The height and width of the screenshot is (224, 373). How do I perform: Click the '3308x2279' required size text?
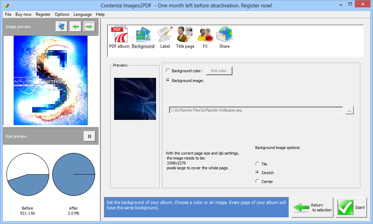tap(176, 163)
